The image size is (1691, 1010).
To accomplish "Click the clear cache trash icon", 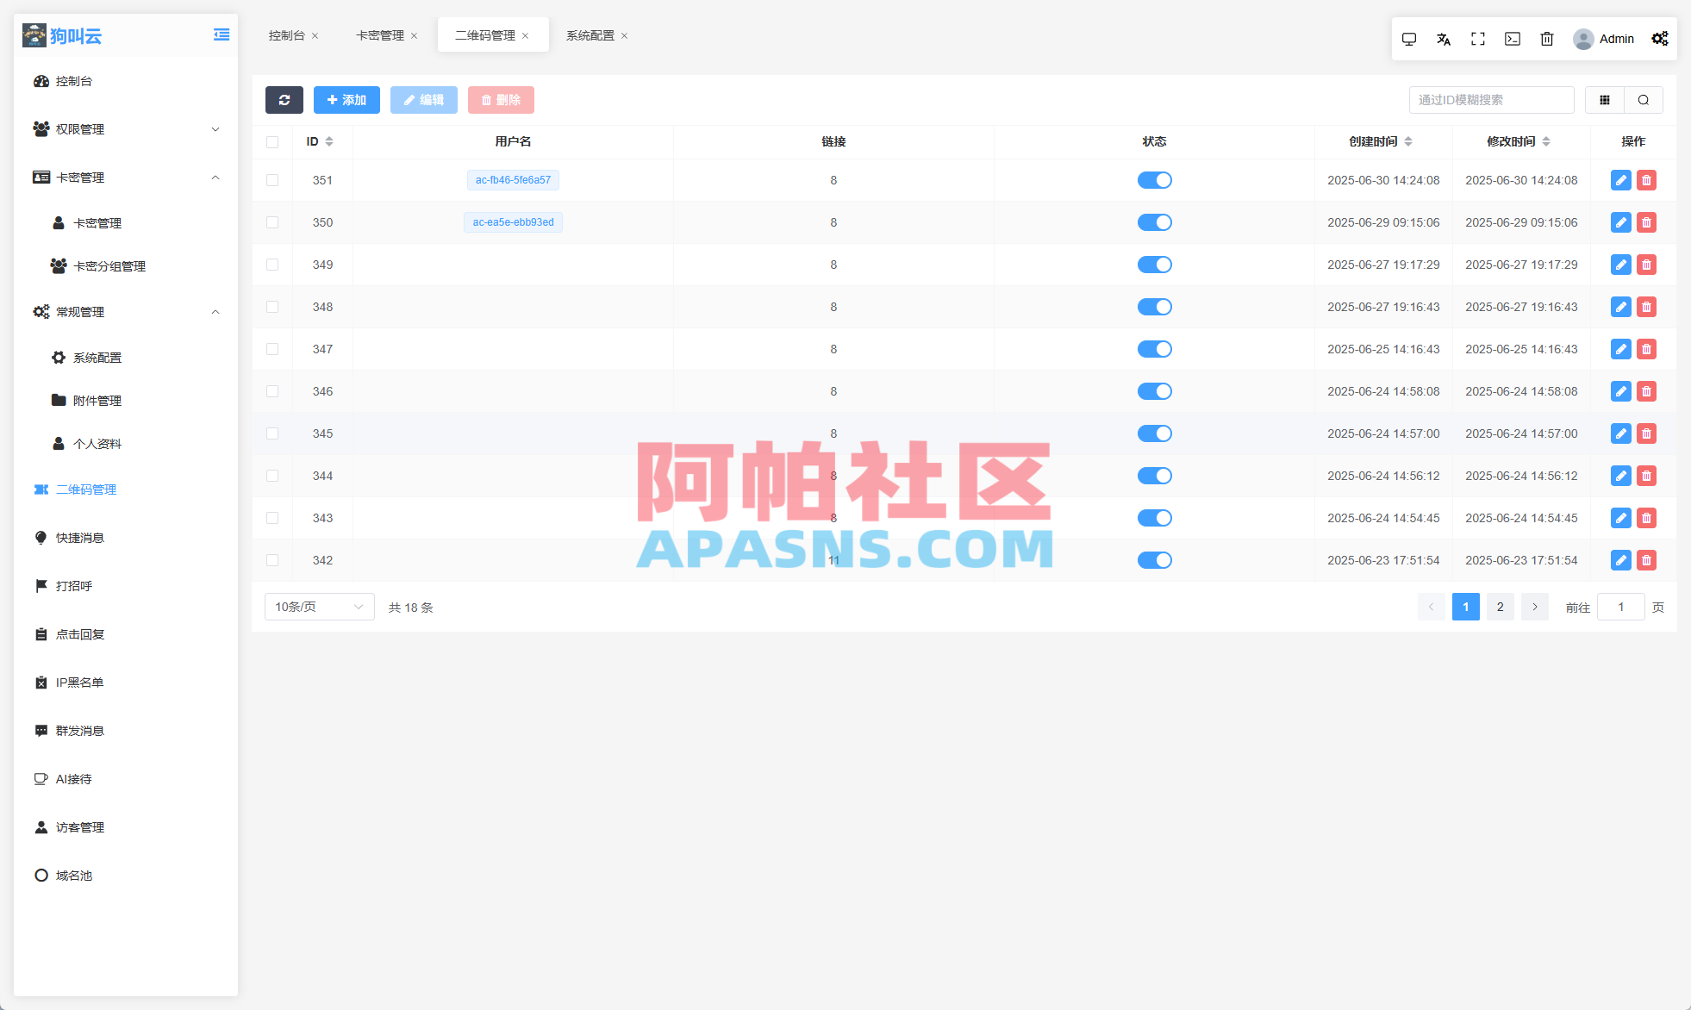I will (x=1547, y=38).
